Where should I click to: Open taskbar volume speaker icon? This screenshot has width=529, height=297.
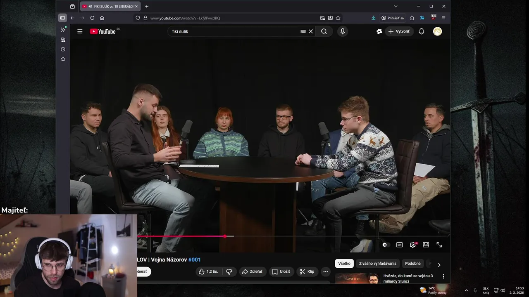[503, 290]
